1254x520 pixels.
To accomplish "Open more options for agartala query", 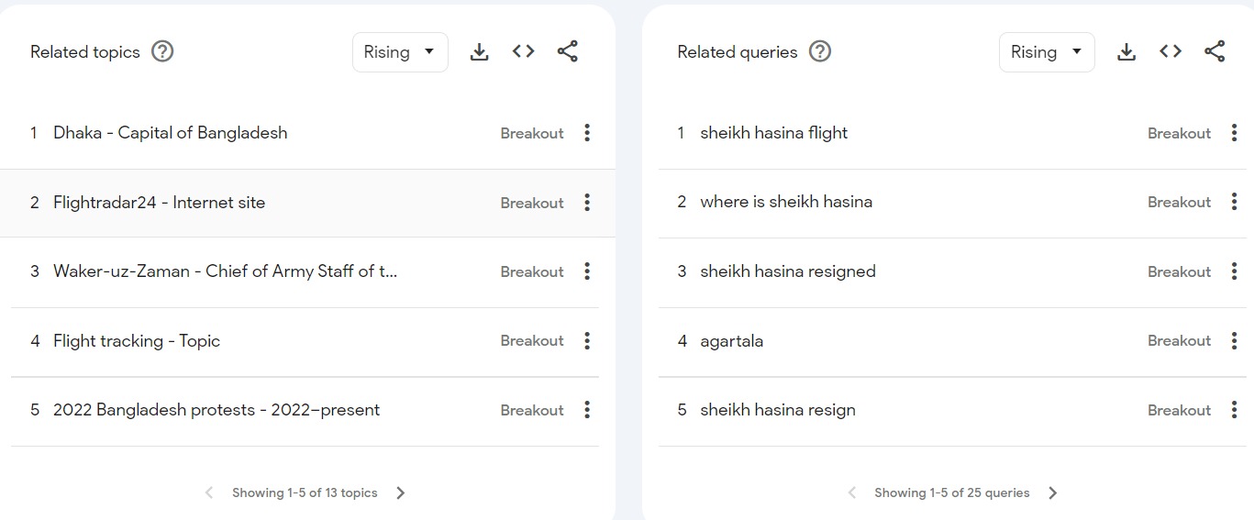I will [x=1235, y=340].
